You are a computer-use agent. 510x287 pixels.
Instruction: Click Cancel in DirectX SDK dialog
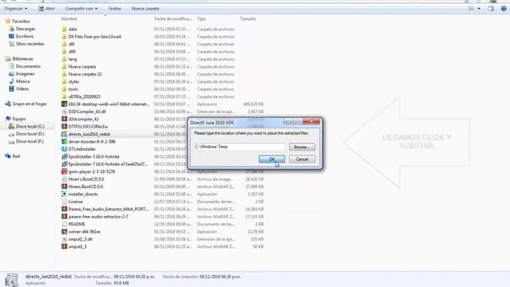(x=302, y=159)
